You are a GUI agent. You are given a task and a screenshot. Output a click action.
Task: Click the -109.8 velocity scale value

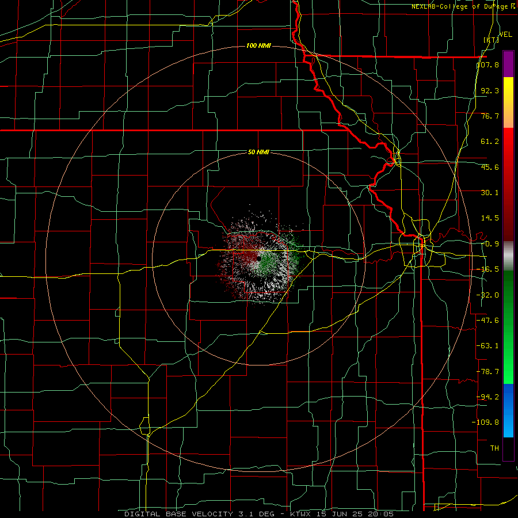click(486, 422)
